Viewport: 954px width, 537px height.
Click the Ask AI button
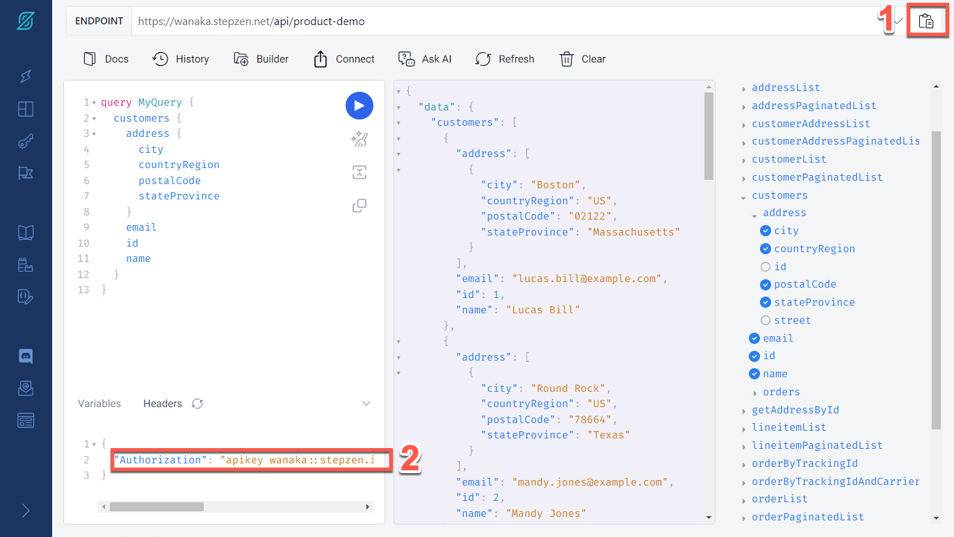[425, 59]
